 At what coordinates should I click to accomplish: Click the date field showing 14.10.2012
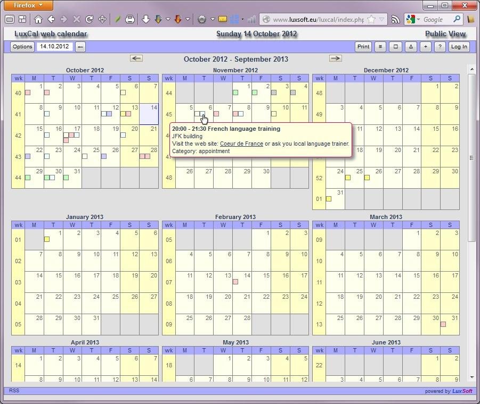pos(54,47)
